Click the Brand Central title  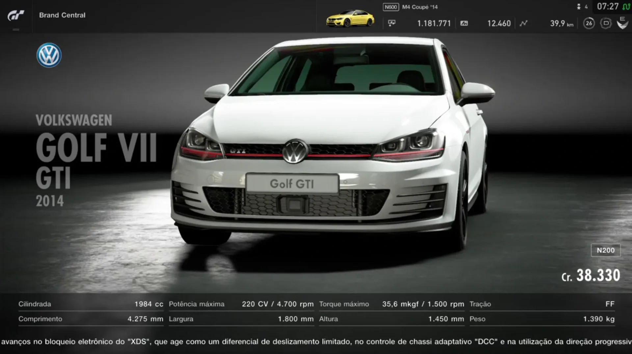(62, 15)
